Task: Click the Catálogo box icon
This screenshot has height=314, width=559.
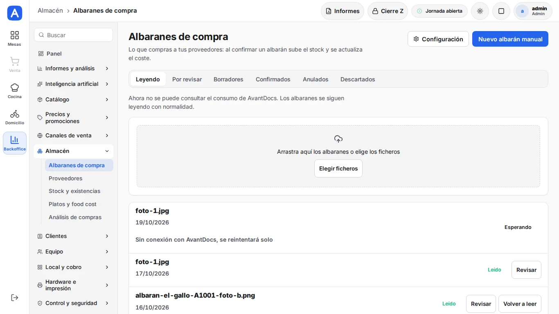Action: 40,99
